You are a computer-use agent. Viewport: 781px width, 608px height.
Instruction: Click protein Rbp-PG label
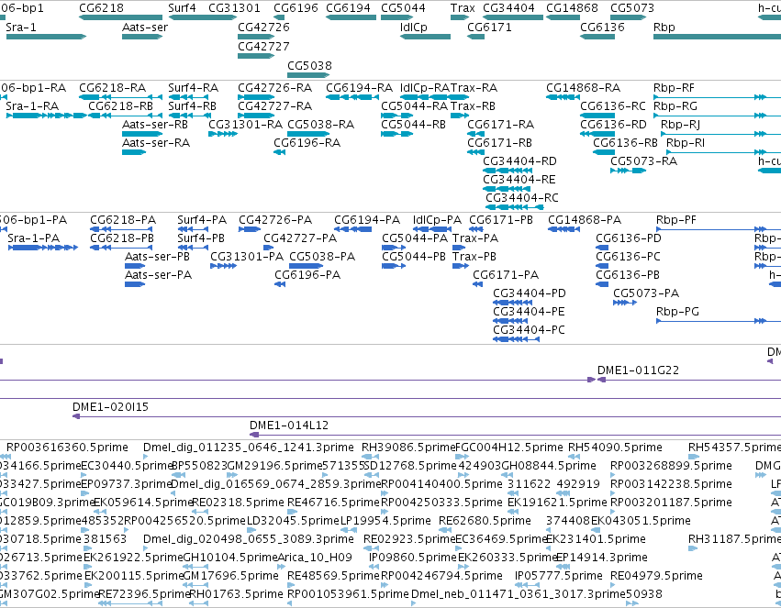click(677, 312)
